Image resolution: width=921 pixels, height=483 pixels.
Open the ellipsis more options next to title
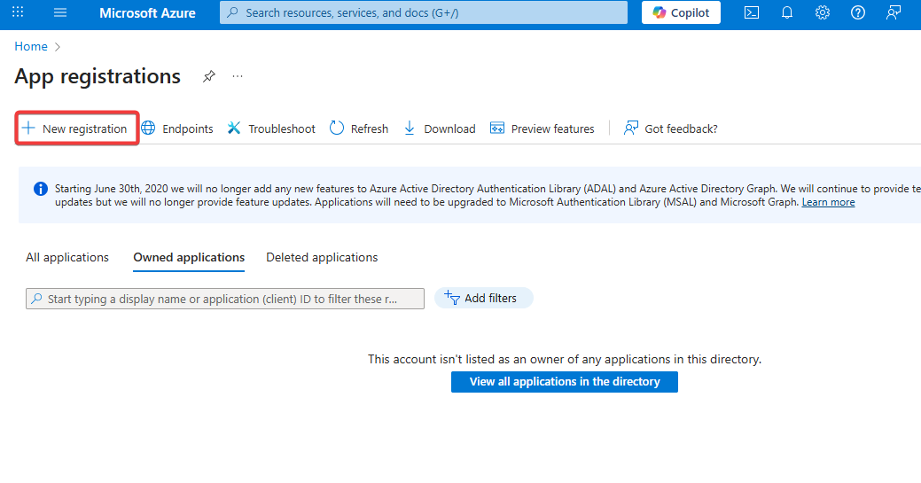tap(238, 76)
